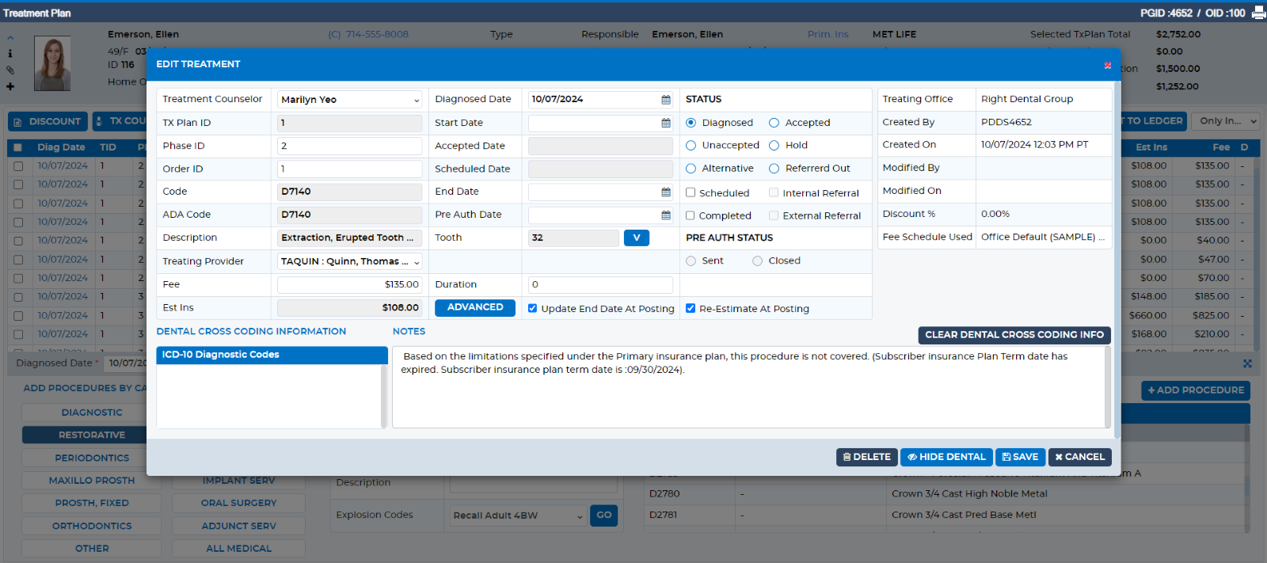The width and height of the screenshot is (1267, 563).
Task: Toggle the select-all checkbox in the Diag Date header
Action: point(18,148)
